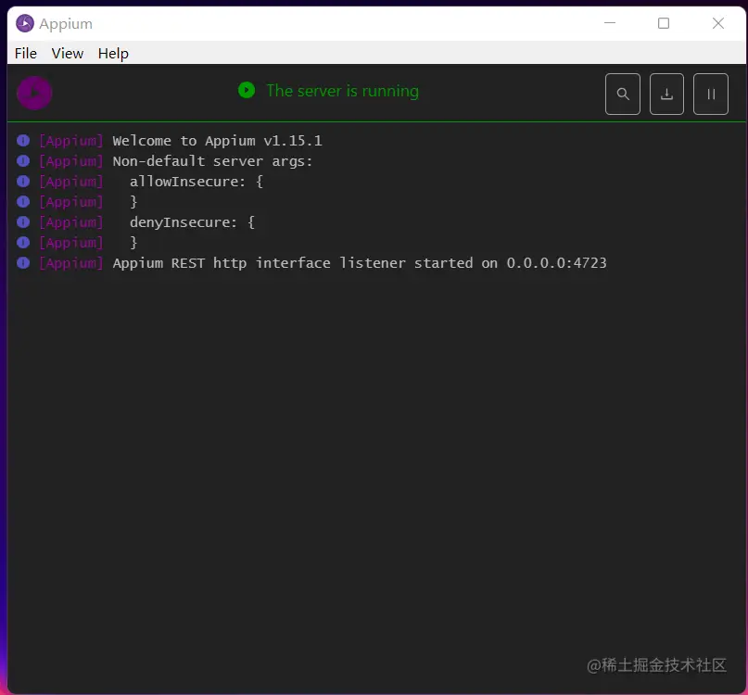748x695 pixels.
Task: Stop the server with pause button
Action: tap(710, 94)
